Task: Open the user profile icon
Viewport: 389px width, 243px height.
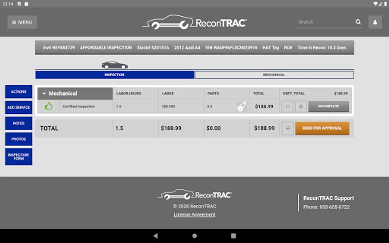Action: point(375,22)
